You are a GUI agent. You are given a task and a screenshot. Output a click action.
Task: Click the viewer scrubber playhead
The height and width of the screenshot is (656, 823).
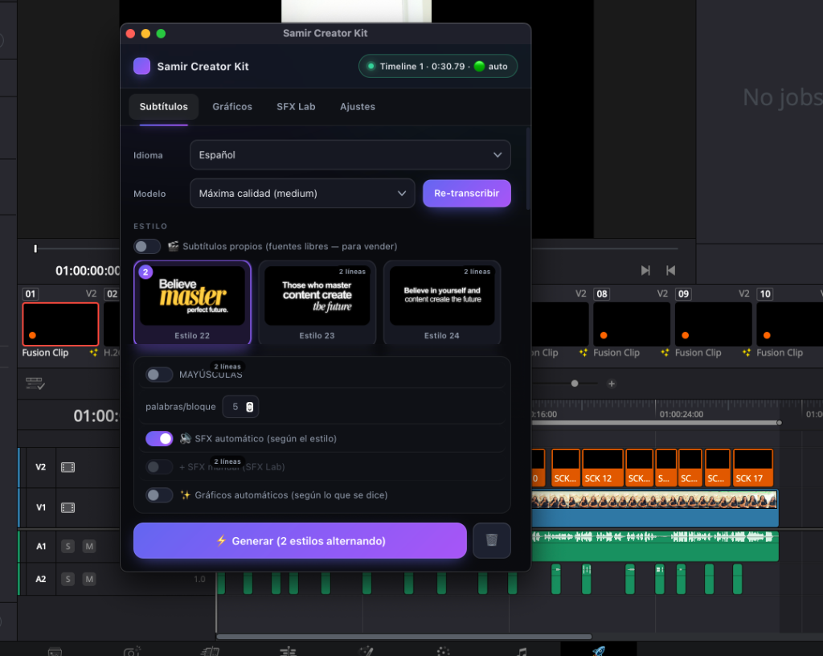click(35, 248)
